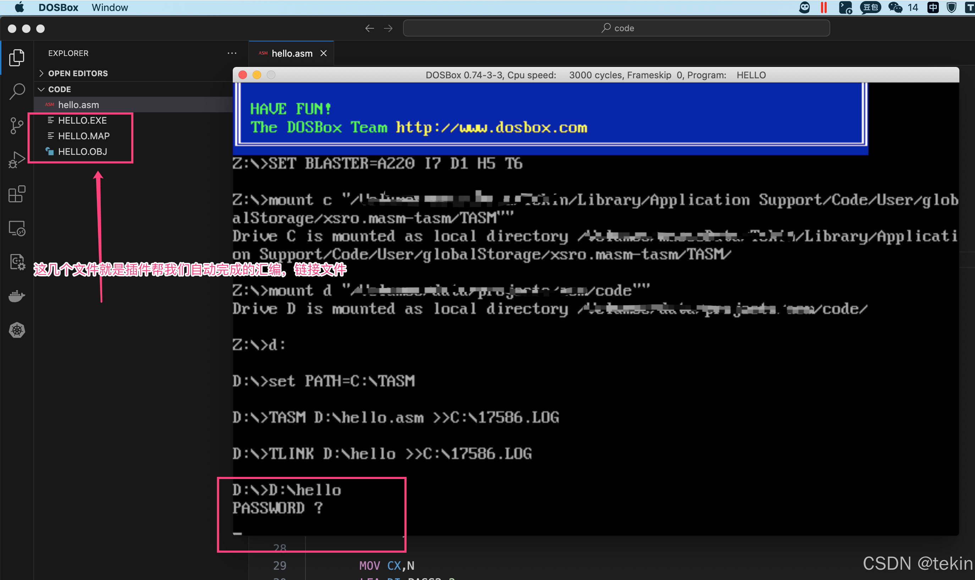Click the 'TLINK D:\hello' command line
The height and width of the screenshot is (580, 975).
[382, 454]
